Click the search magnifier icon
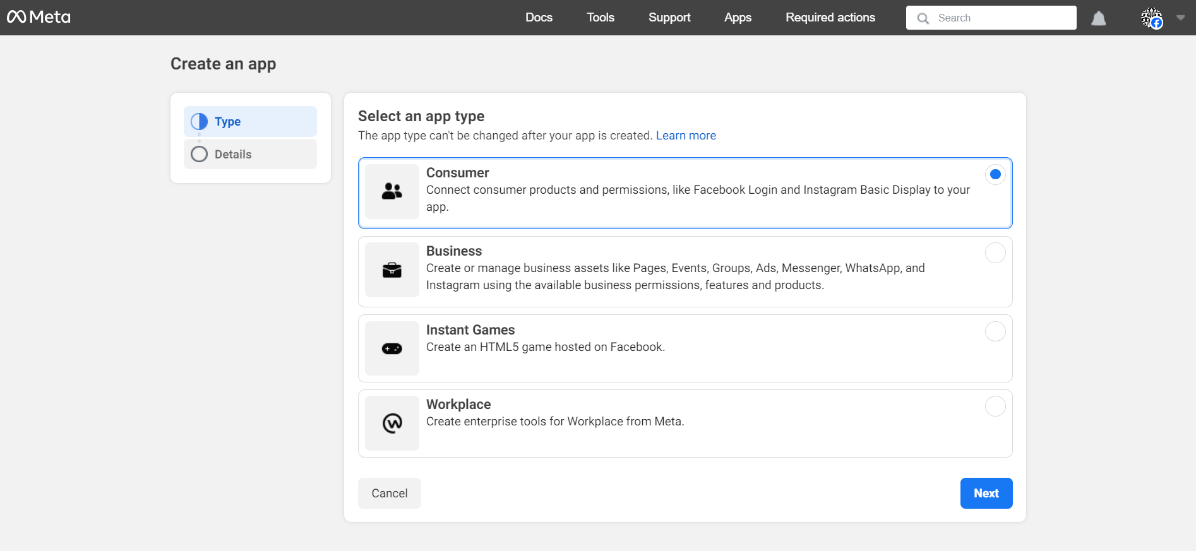 (923, 18)
